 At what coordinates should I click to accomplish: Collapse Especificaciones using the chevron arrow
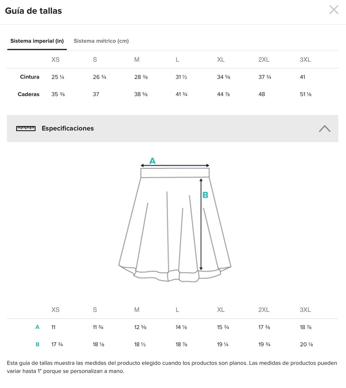(x=325, y=129)
